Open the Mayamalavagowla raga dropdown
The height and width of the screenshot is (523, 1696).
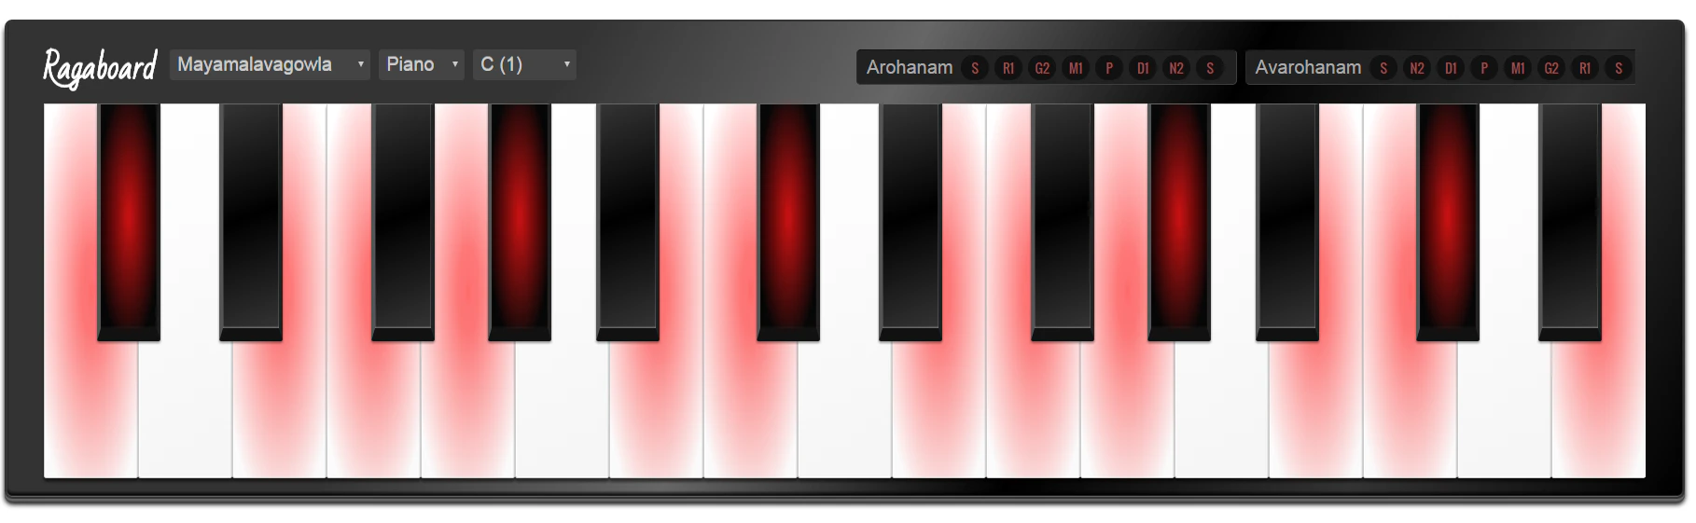(x=270, y=64)
